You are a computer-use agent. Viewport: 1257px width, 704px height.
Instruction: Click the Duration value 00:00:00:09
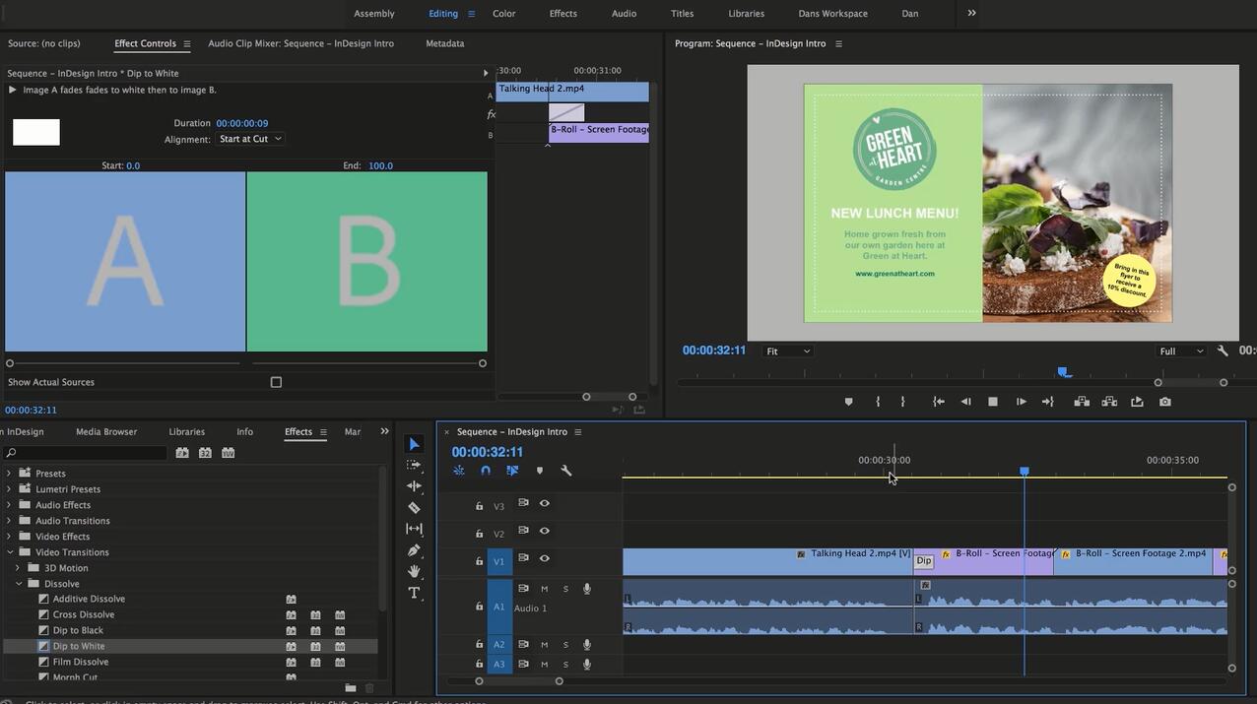tap(242, 123)
